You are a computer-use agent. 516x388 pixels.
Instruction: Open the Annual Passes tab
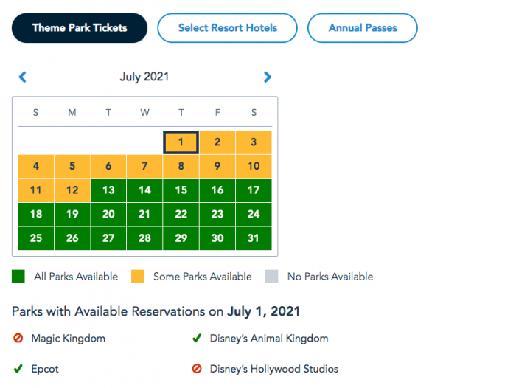(x=363, y=28)
